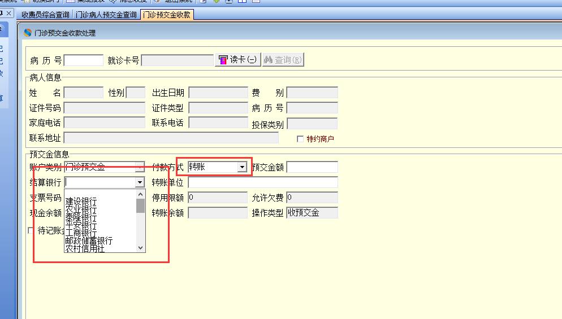Choose 农业银行 from the bank list
This screenshot has height=319, width=562.
[81, 209]
